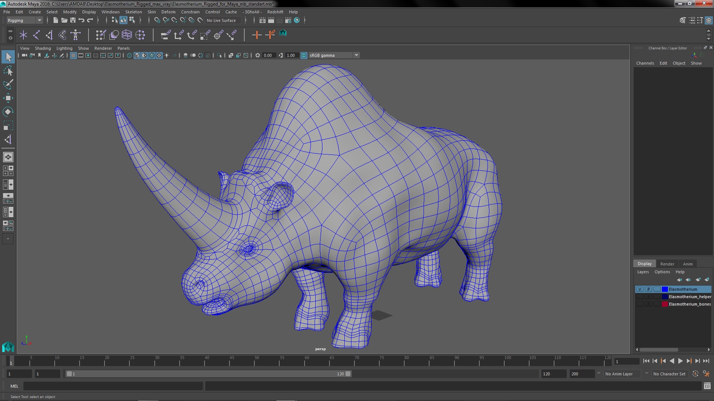Toggle viewport grid display button
Image resolution: width=714 pixels, height=401 pixels.
[x=73, y=55]
